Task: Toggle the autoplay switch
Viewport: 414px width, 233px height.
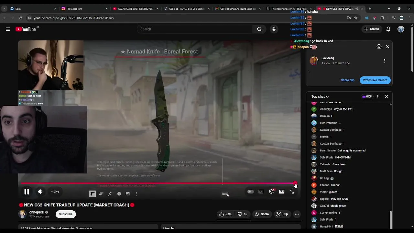Action: [x=250, y=192]
